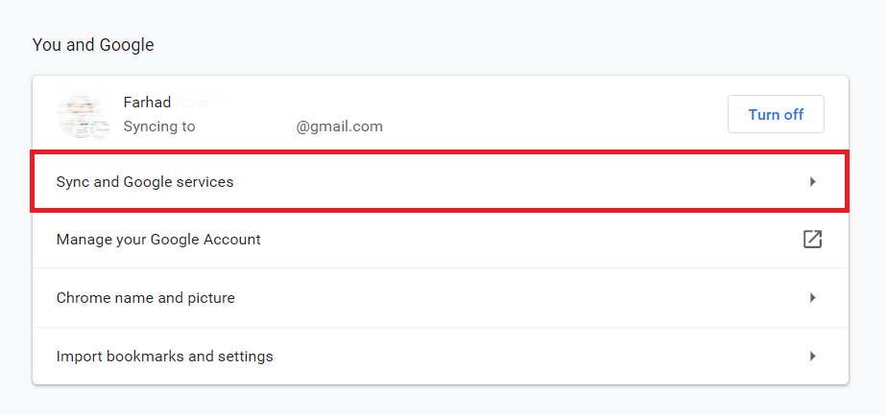Open the Sync and Google services label
This screenshot has height=415, width=886.
(145, 182)
